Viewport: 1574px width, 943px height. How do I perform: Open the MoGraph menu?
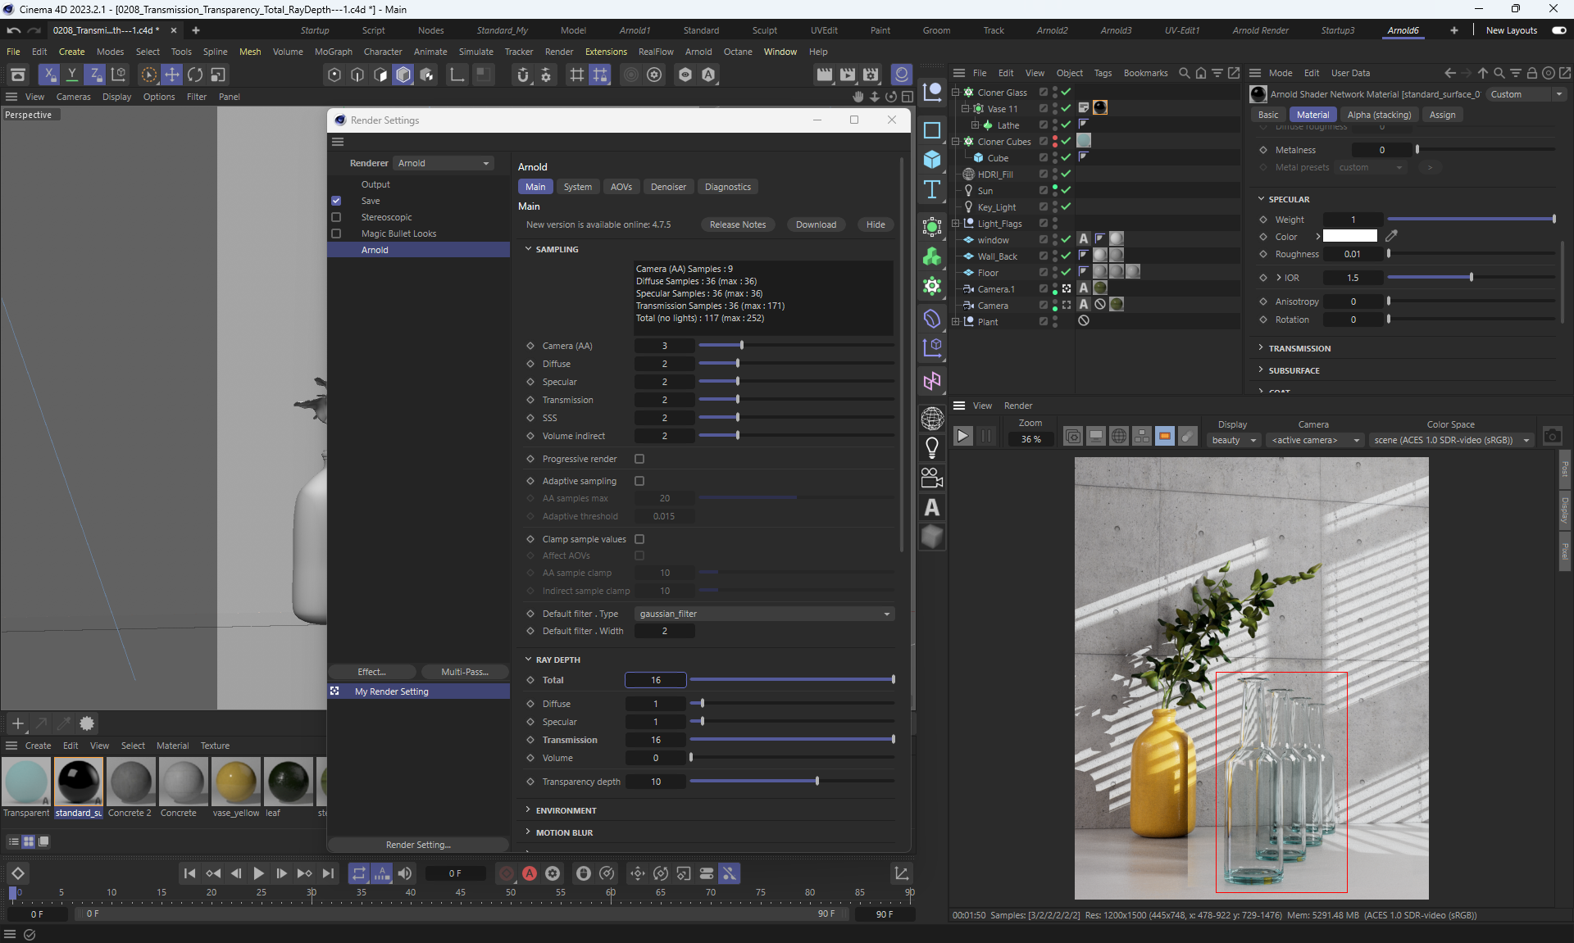tap(333, 52)
